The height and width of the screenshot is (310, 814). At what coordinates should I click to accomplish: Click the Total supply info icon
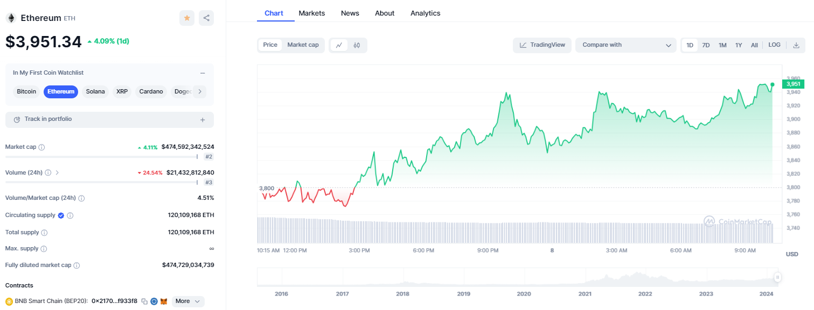(x=44, y=233)
